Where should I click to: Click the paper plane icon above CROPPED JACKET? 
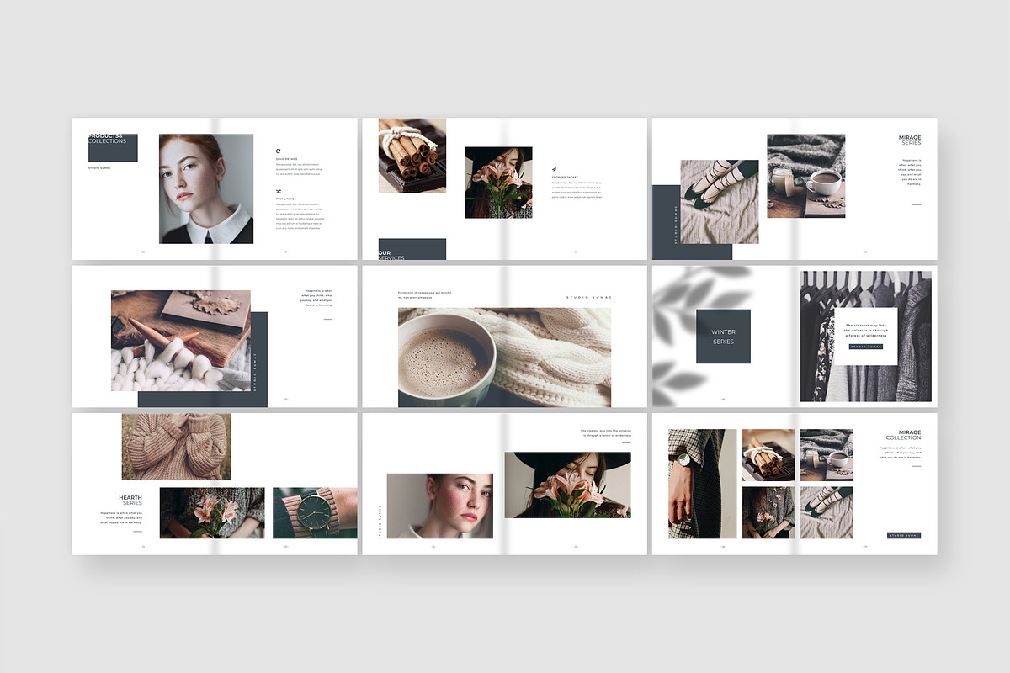coord(555,168)
